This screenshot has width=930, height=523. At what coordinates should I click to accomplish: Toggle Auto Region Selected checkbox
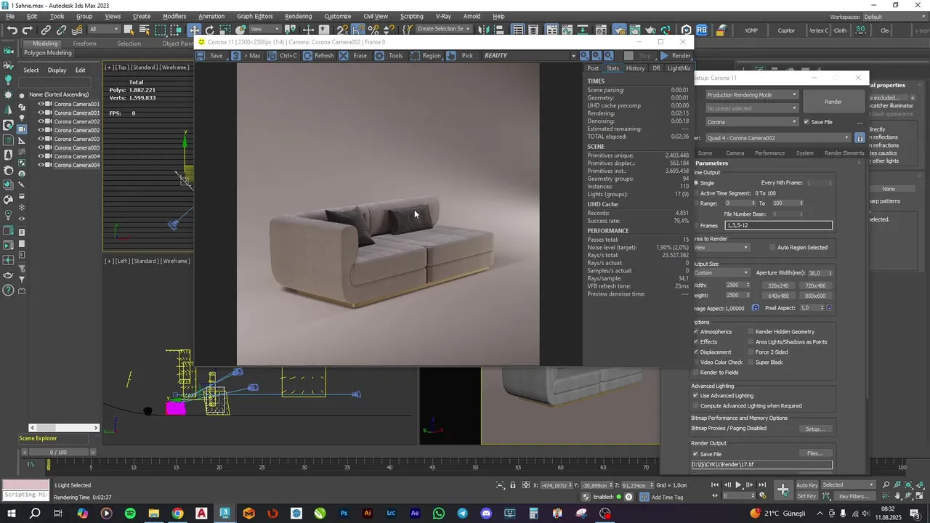pyautogui.click(x=772, y=248)
